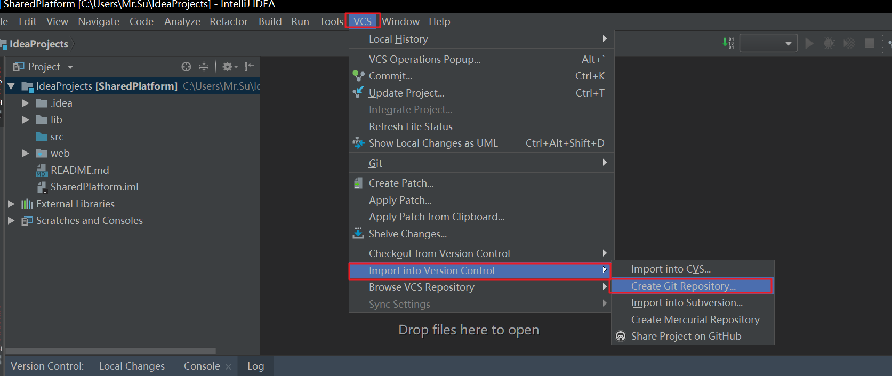892x376 pixels.
Task: Open Checkout from Version Control submenu
Action: [x=481, y=253]
